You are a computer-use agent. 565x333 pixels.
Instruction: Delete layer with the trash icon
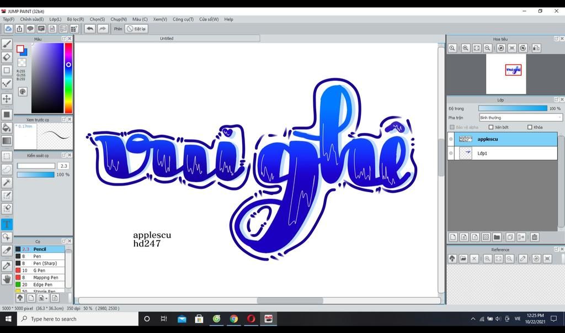pos(535,237)
